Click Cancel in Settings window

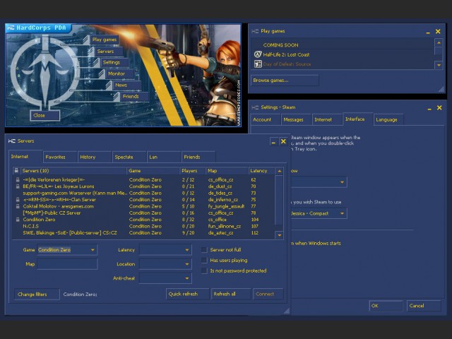point(424,306)
